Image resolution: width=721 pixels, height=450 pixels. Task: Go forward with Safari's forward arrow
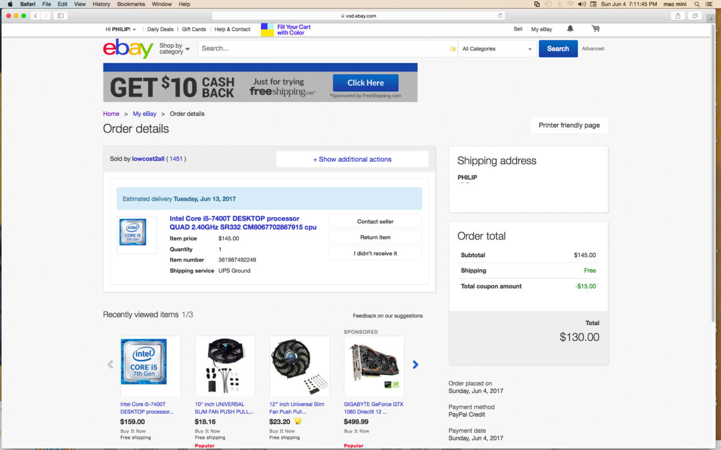coord(46,16)
